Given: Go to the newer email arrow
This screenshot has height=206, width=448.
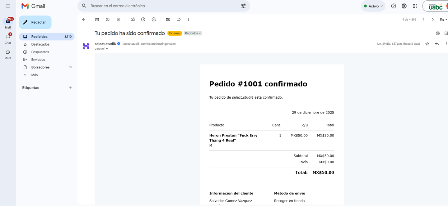Looking at the screenshot, I should [423, 20].
